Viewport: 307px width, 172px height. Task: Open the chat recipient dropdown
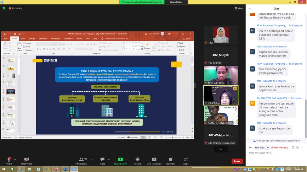click(x=262, y=148)
